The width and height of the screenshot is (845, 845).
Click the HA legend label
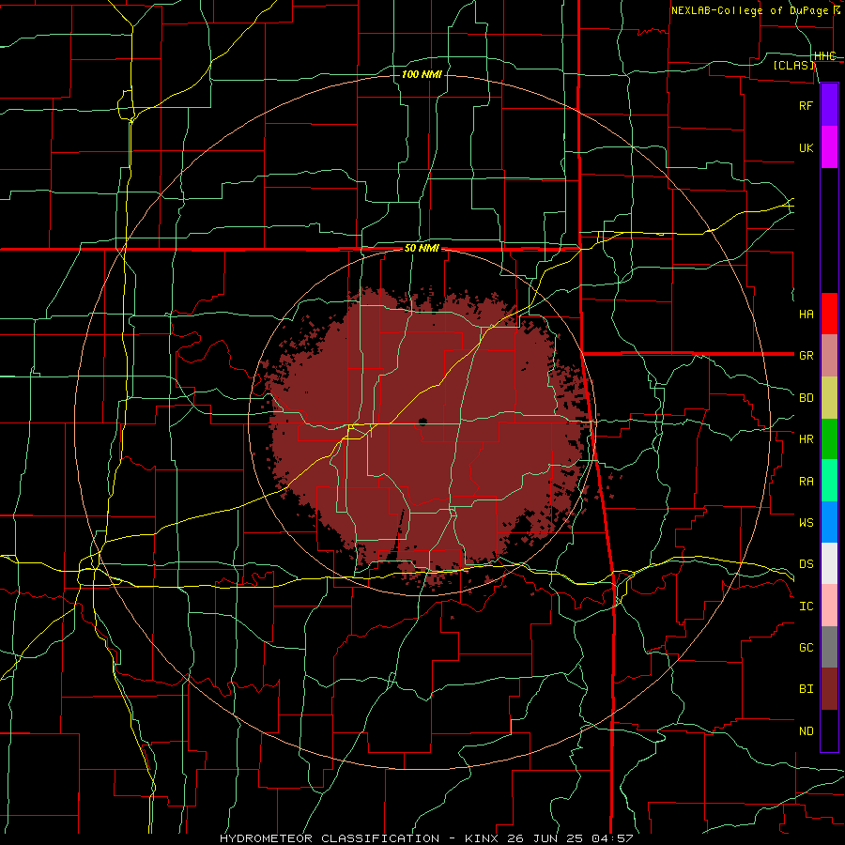[x=806, y=314]
